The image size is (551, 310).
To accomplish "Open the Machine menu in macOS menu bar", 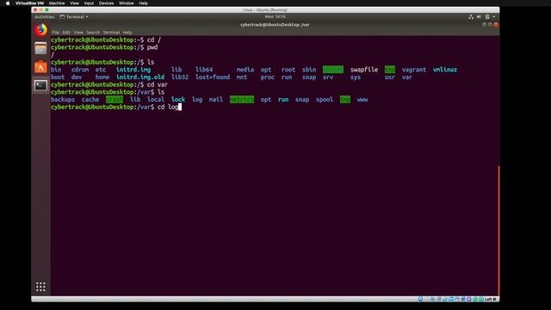I will pyautogui.click(x=57, y=3).
